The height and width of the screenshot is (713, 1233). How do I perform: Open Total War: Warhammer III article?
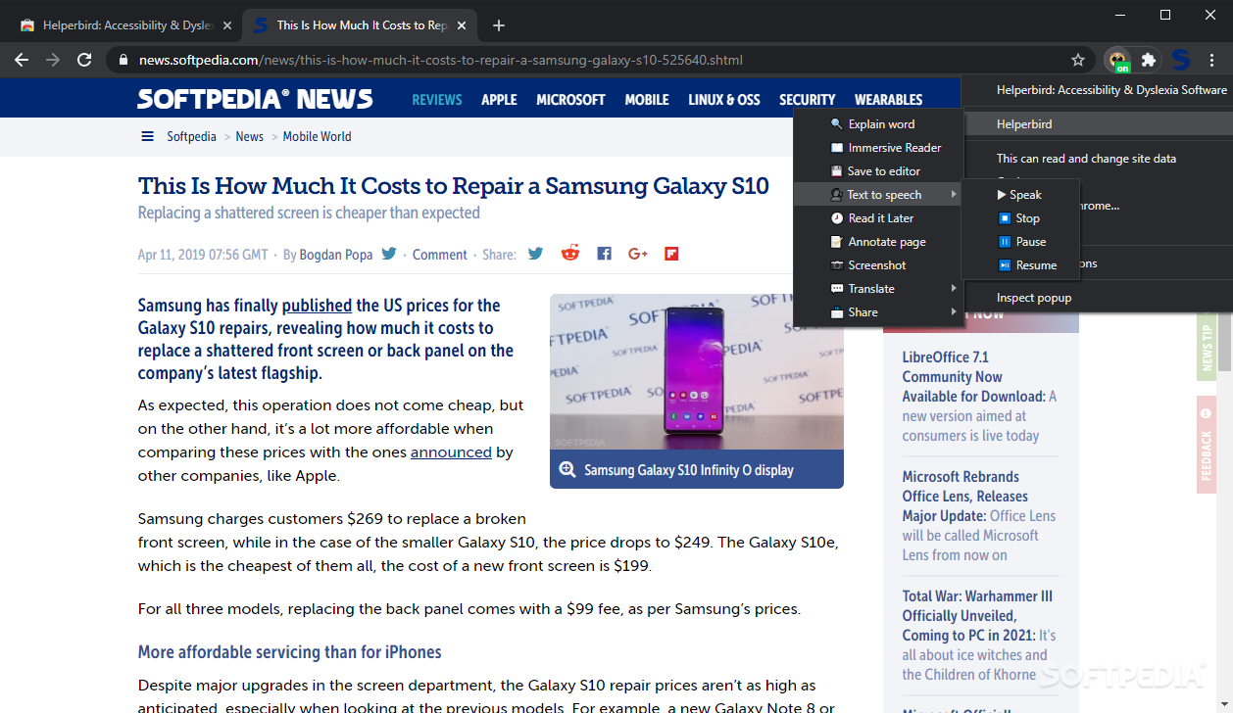pos(979,635)
